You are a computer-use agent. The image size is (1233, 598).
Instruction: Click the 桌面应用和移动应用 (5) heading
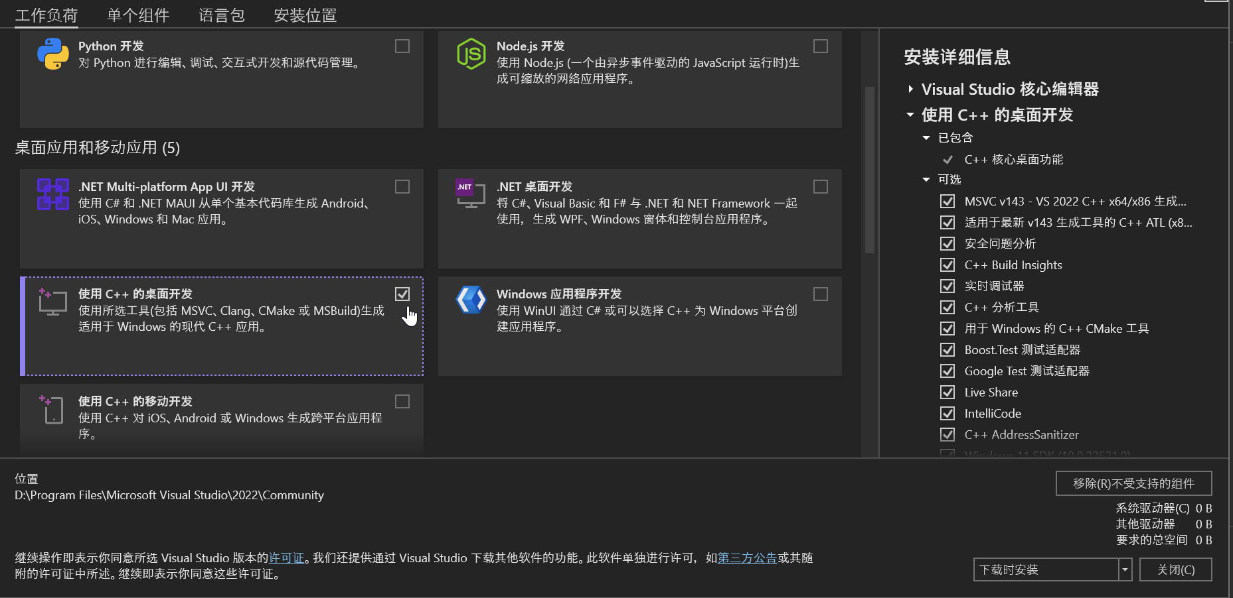[98, 147]
